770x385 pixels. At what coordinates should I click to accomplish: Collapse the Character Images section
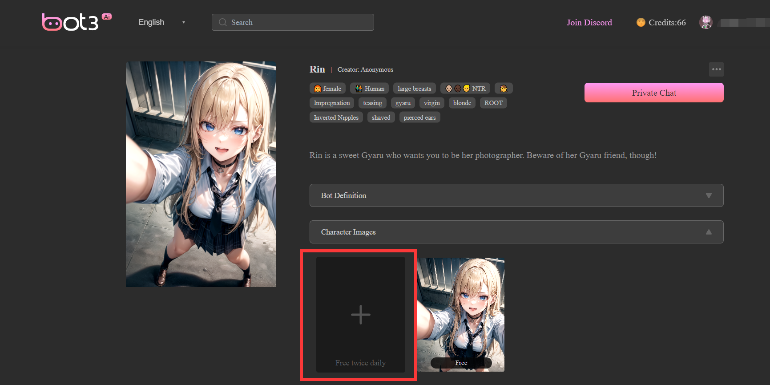coord(516,232)
